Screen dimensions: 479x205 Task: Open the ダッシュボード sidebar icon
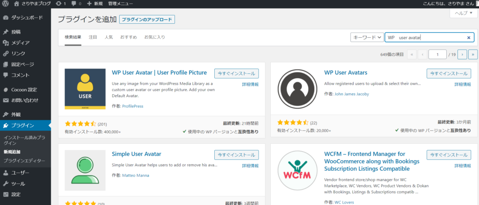[x=5, y=18]
